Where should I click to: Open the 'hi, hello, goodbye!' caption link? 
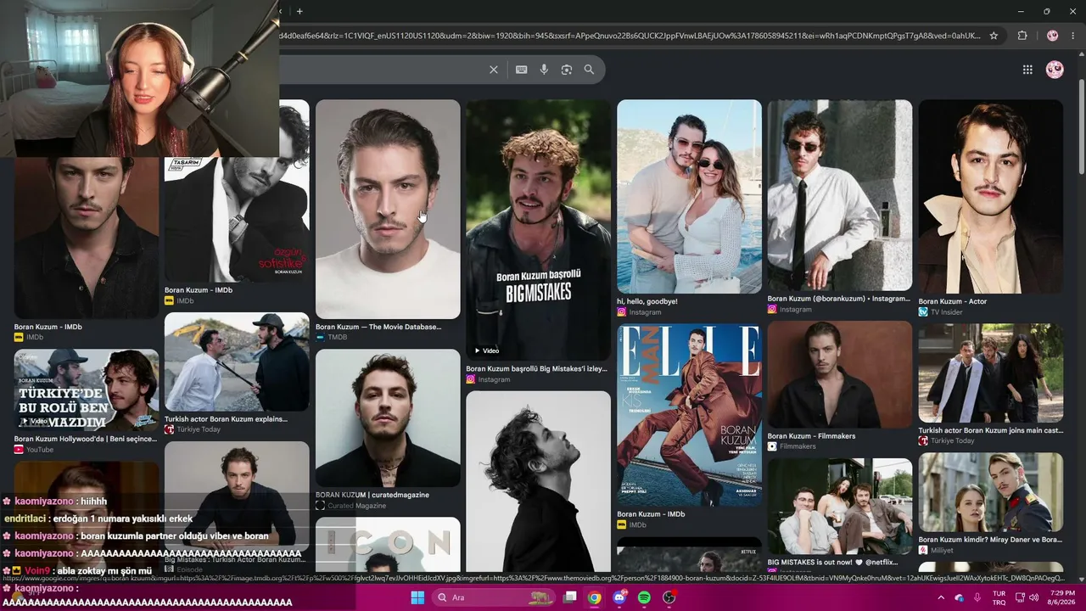click(x=647, y=301)
